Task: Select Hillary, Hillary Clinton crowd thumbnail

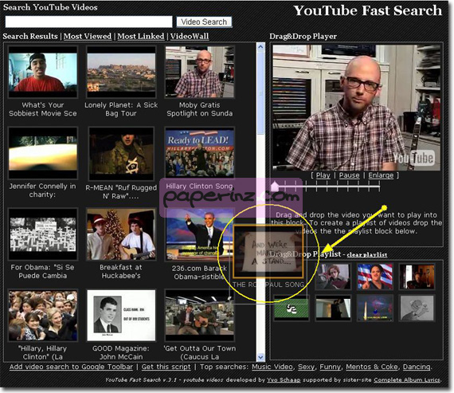Action: 43,316
